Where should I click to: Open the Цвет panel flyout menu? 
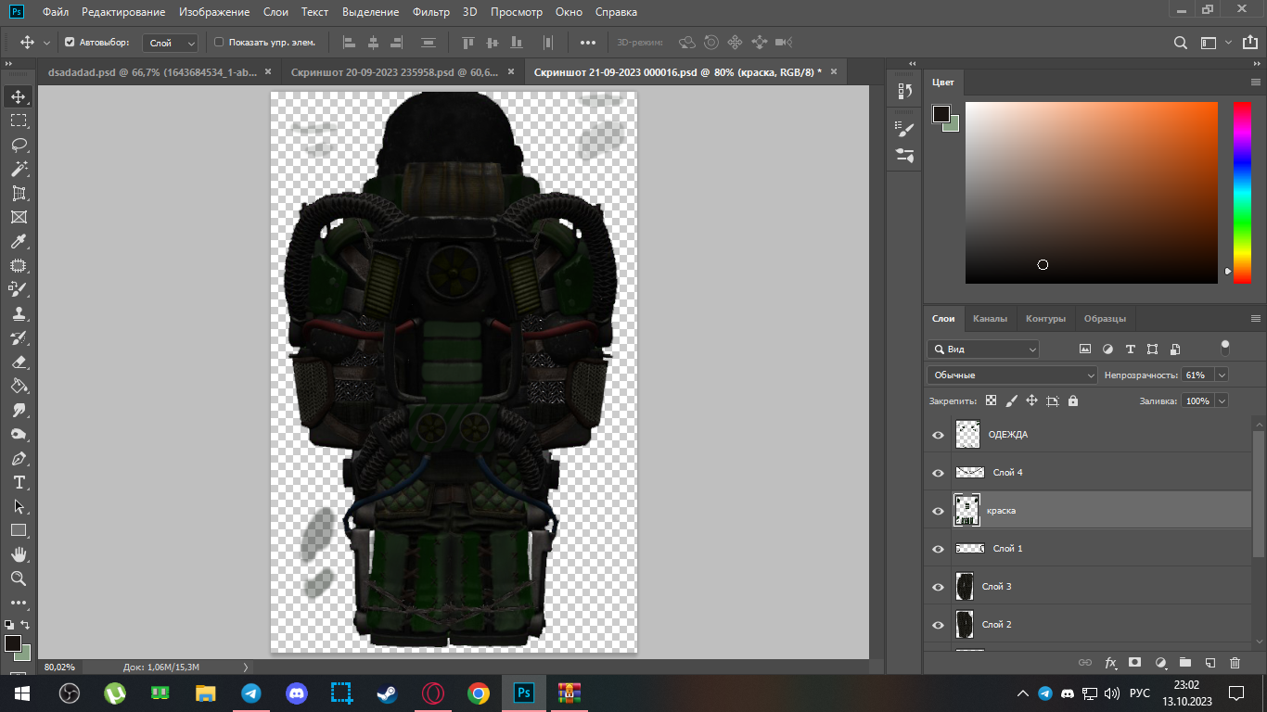click(x=1256, y=83)
